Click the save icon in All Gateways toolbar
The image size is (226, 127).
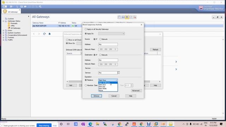(123, 17)
